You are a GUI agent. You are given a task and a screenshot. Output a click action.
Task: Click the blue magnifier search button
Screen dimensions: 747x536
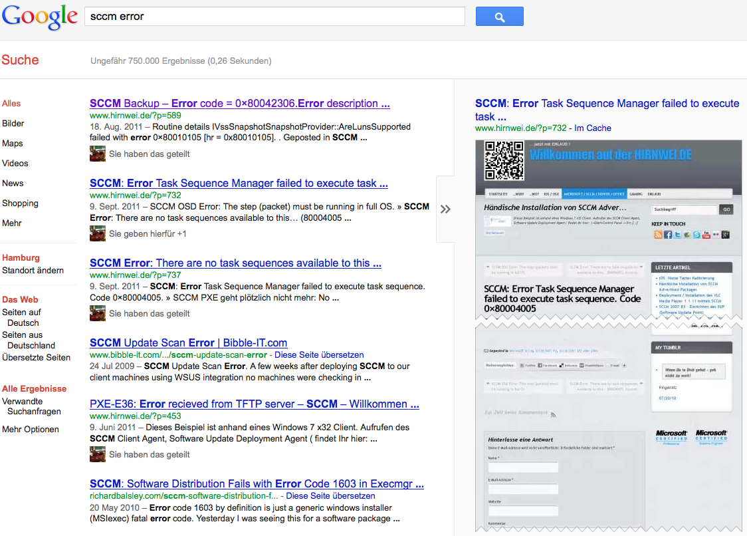click(x=499, y=17)
